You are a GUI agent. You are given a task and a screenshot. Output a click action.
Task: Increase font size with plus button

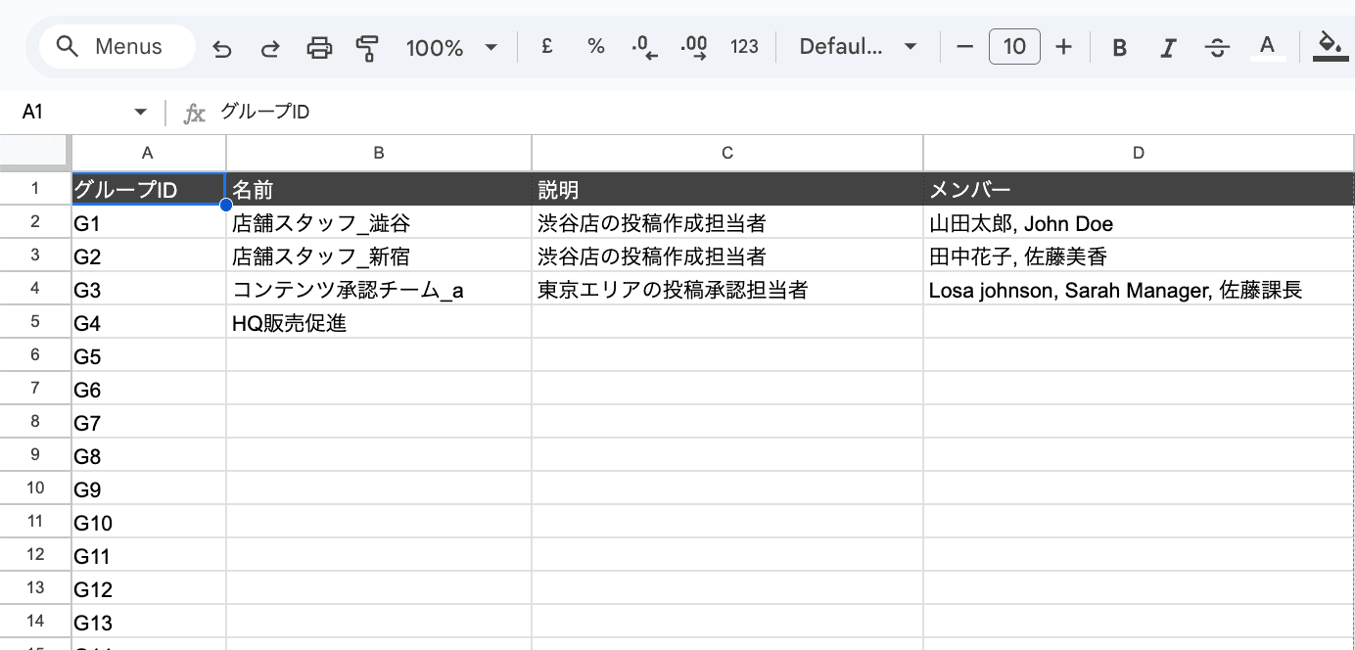tap(1064, 47)
